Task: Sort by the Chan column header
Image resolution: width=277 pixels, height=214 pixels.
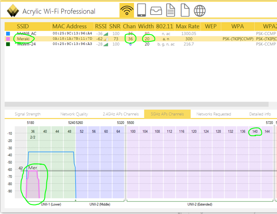Action: (129, 26)
